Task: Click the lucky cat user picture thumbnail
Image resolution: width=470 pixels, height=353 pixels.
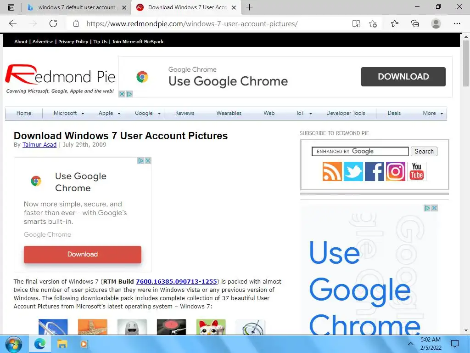Action: [x=211, y=327]
